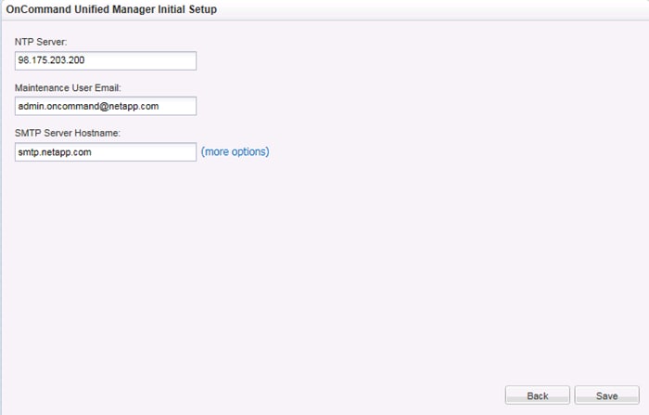The width and height of the screenshot is (649, 415).
Task: Click the OnCommand Unified Manager Initial Setup title
Action: (111, 9)
